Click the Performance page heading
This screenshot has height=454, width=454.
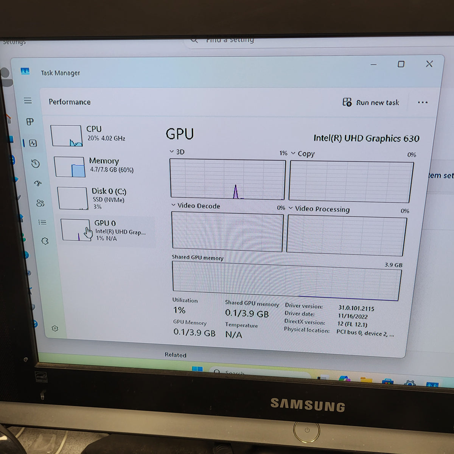point(70,102)
